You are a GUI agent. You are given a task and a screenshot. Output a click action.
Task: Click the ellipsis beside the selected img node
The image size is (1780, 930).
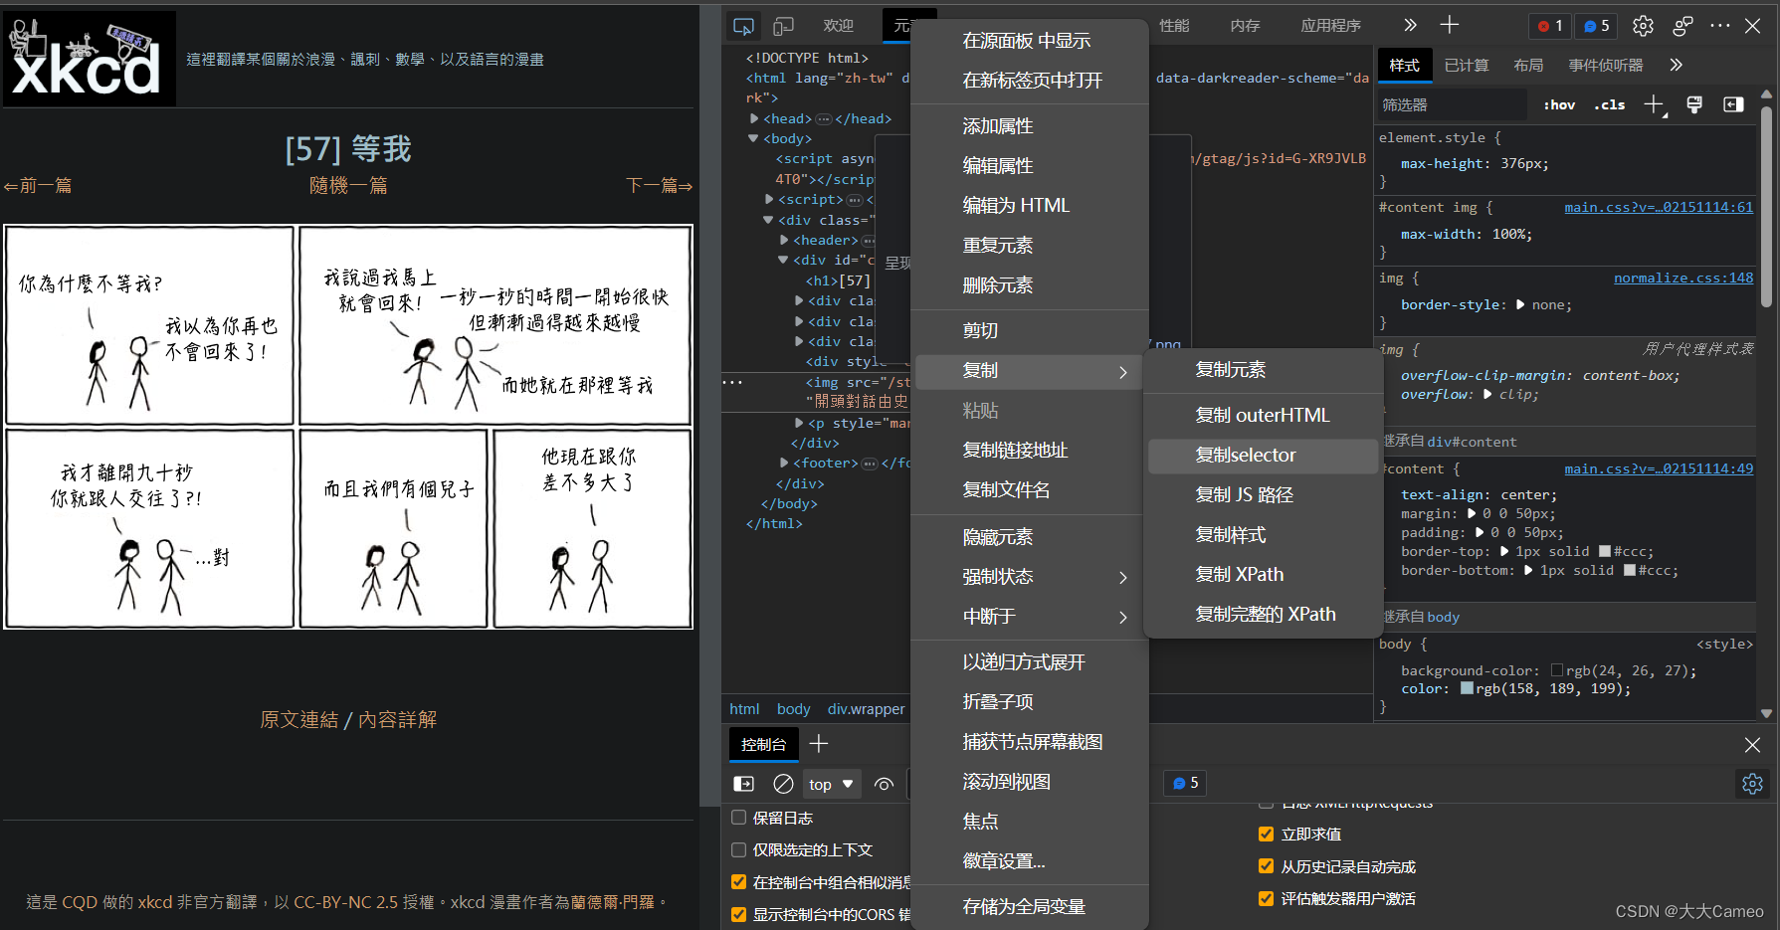[732, 383]
